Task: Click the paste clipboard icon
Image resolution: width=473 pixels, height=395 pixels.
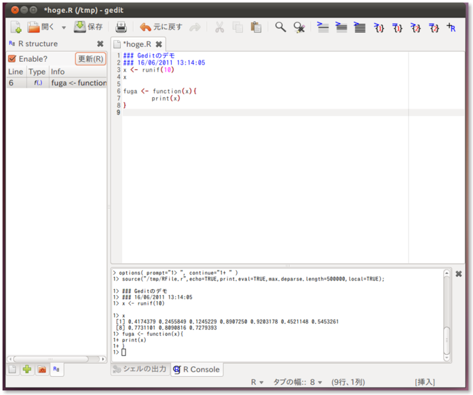Action: click(x=256, y=27)
